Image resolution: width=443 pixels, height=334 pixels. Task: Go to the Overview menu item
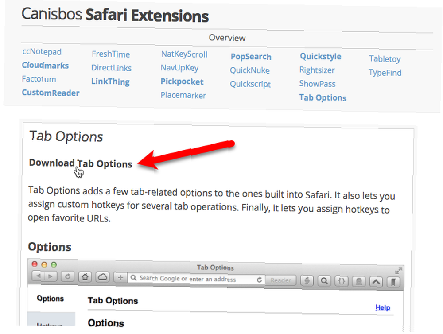click(227, 38)
